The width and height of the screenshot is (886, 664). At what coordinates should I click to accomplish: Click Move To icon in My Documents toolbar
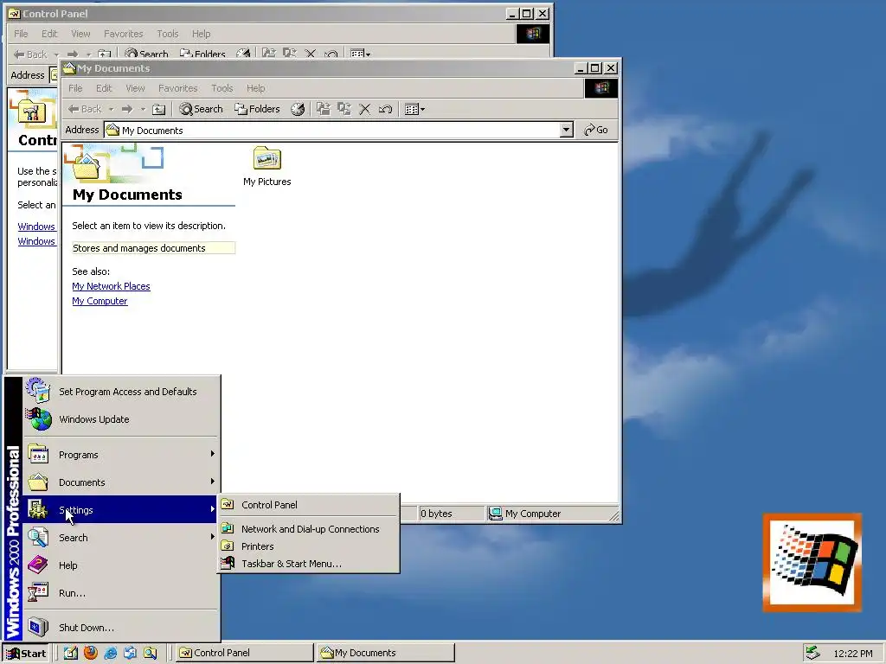click(324, 109)
